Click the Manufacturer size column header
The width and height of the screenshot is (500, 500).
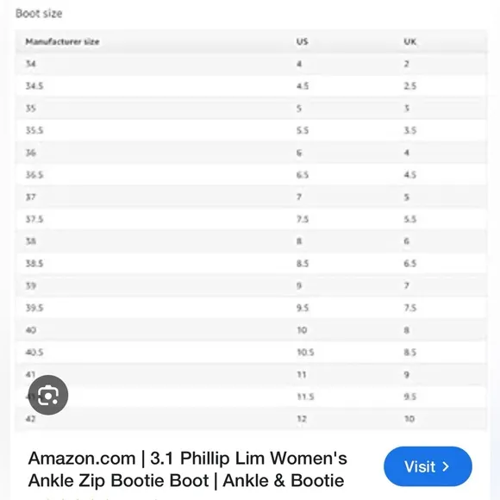pos(62,41)
